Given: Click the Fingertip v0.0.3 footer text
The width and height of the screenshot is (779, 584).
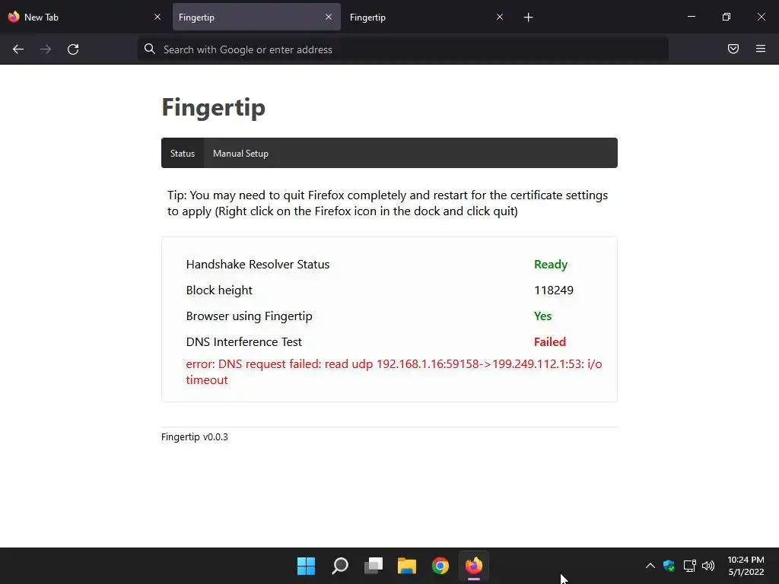Looking at the screenshot, I should (x=194, y=437).
